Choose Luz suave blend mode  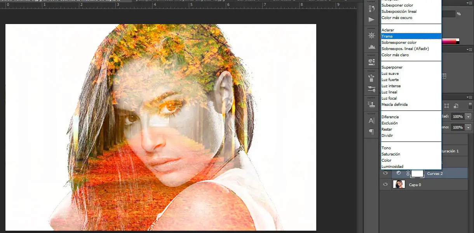(411, 73)
